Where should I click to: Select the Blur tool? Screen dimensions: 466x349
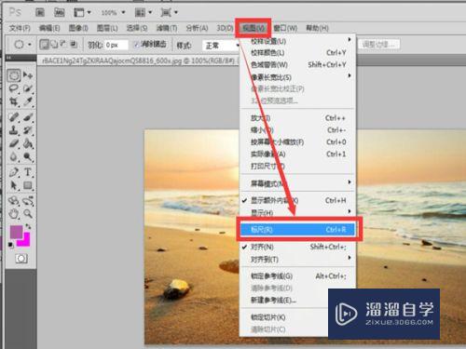14,157
